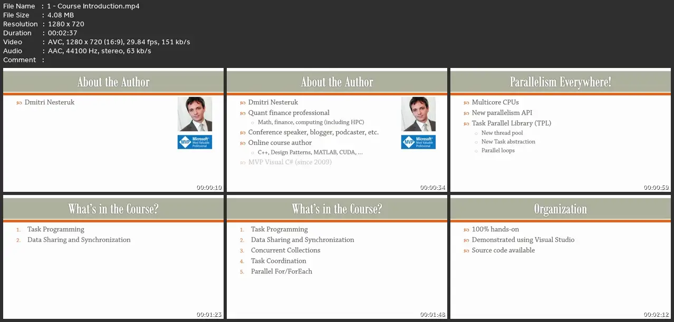Click the 'Parallel For/ForEach' list item
Screen dimensions: 674x322
click(x=282, y=271)
